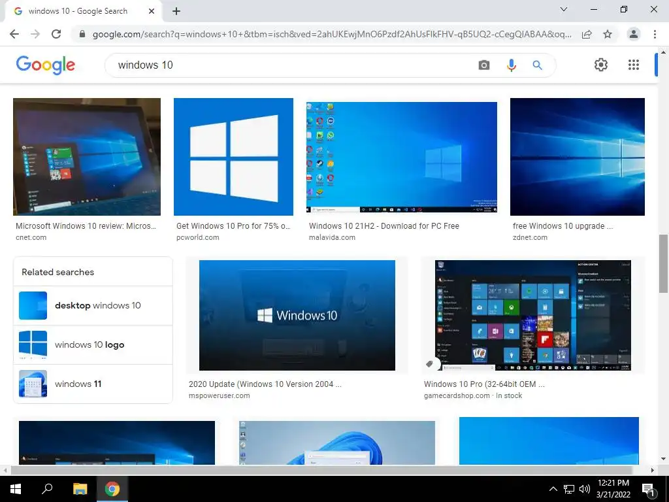Open the network status tray icon

569,489
